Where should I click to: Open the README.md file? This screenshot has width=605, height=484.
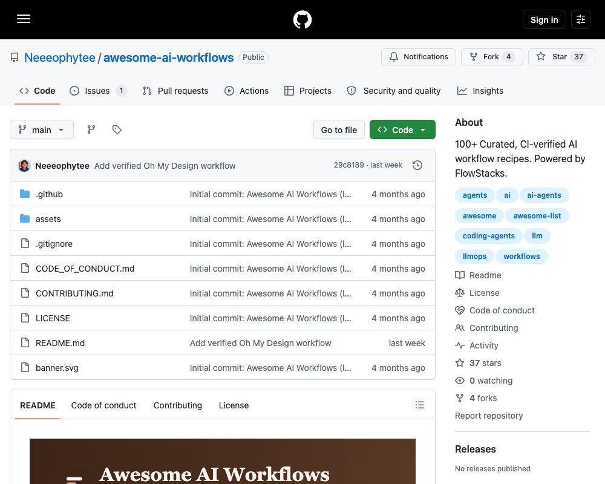(60, 343)
